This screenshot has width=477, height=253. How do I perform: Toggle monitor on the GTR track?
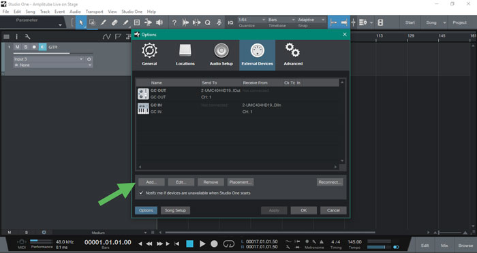tap(42, 47)
